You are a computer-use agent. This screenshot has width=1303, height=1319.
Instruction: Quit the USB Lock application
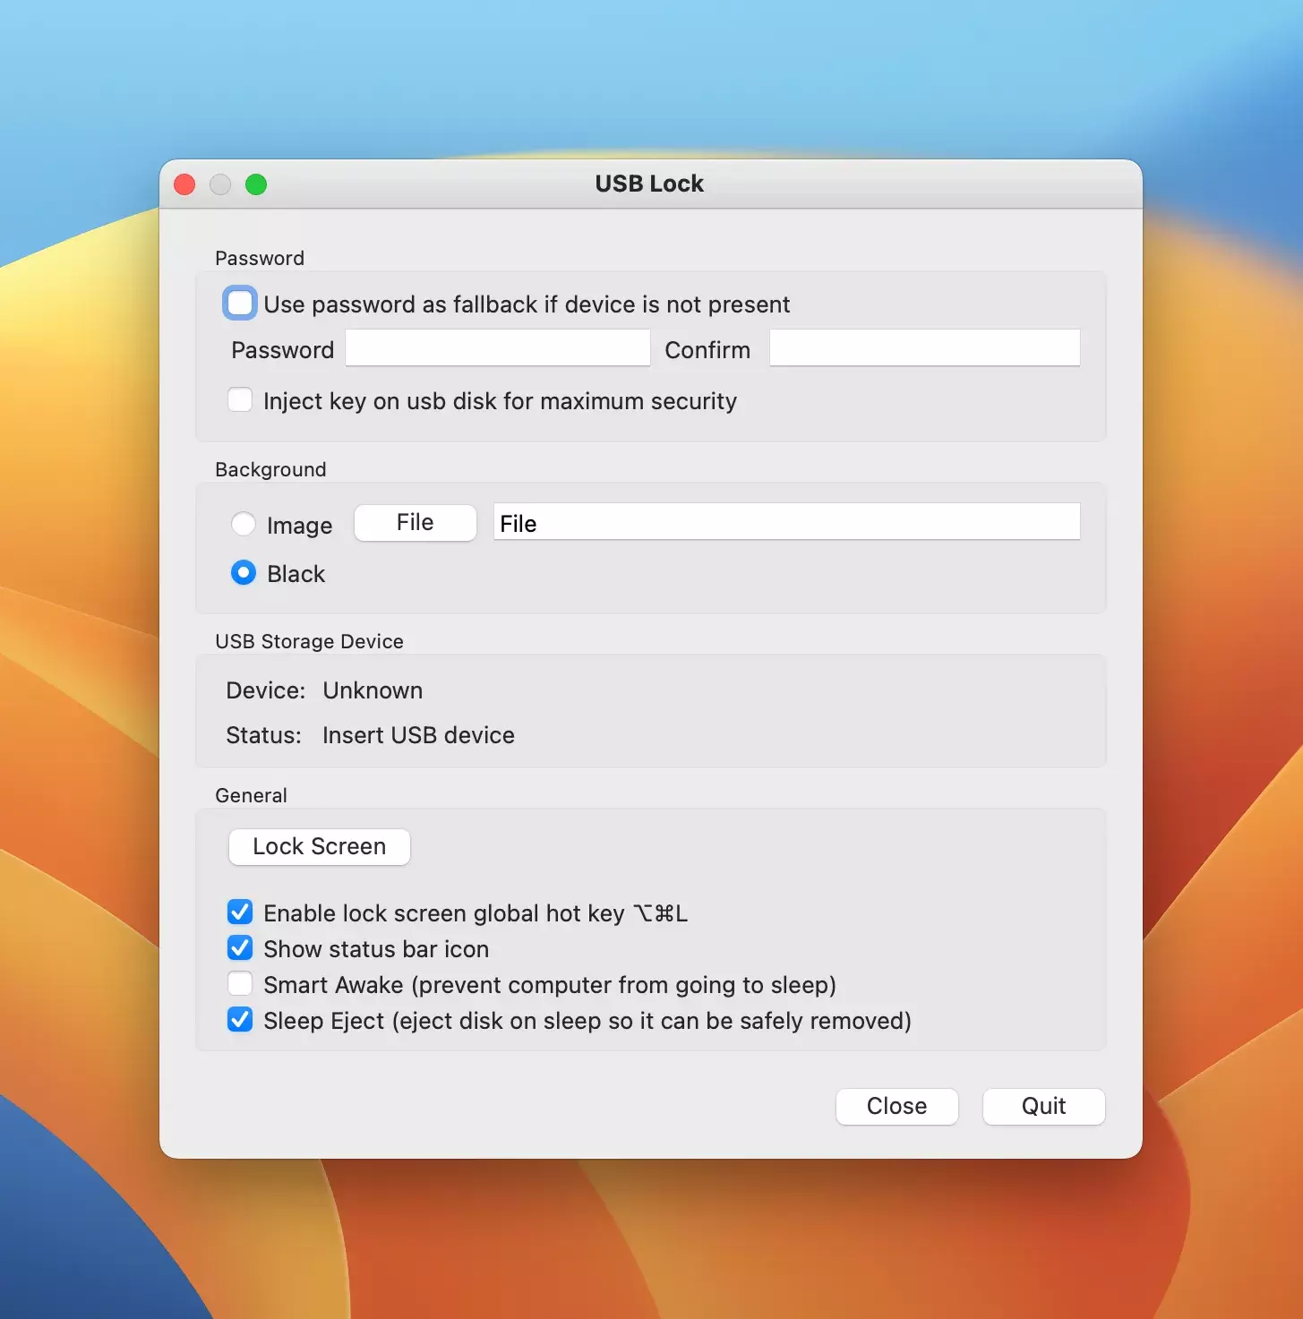coord(1044,1107)
